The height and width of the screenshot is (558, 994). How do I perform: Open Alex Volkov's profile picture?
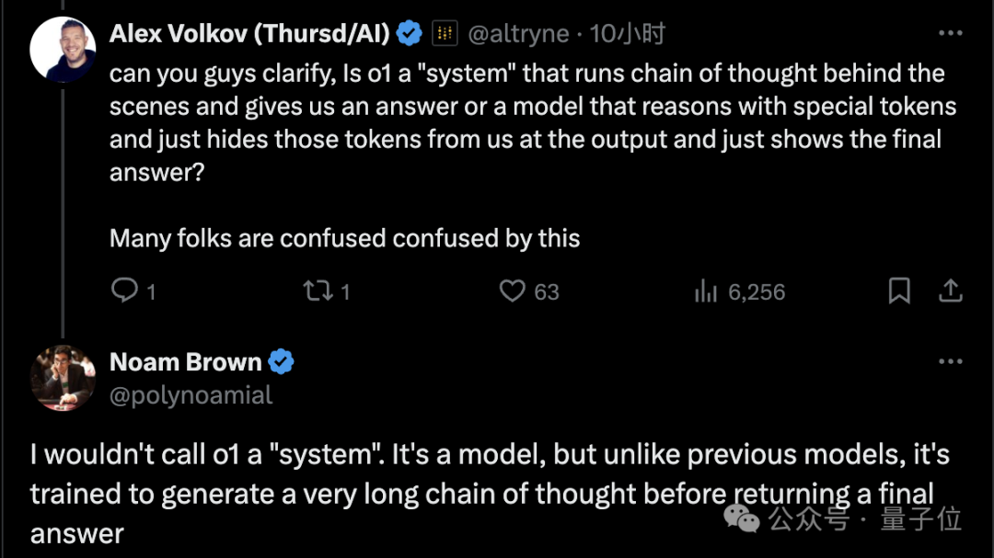[63, 50]
